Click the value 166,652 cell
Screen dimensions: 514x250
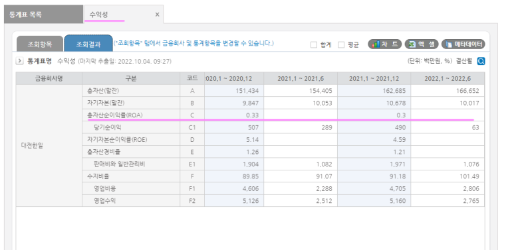click(x=448, y=91)
